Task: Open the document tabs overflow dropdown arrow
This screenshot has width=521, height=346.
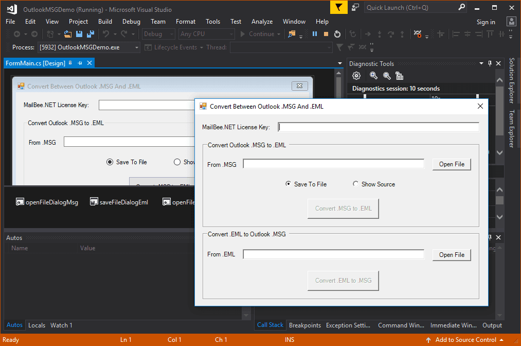Action: coord(339,63)
